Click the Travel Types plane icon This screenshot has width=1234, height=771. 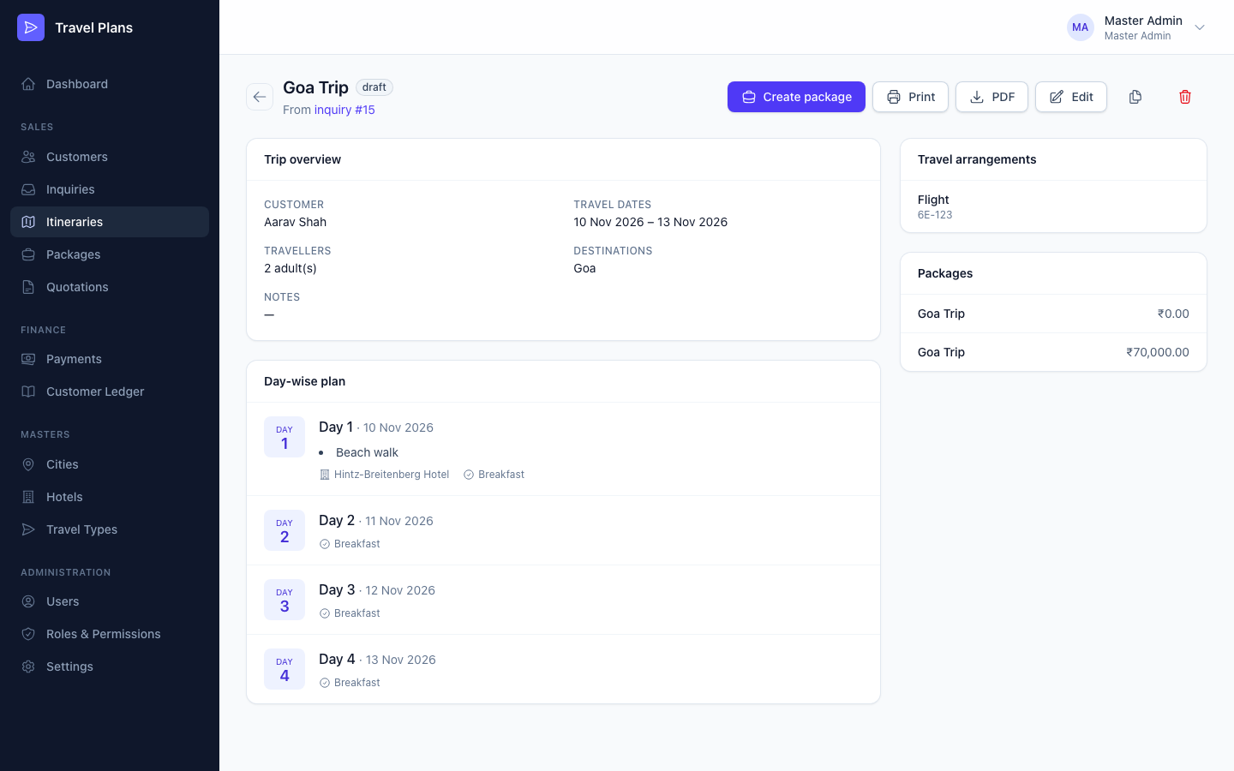coord(28,529)
